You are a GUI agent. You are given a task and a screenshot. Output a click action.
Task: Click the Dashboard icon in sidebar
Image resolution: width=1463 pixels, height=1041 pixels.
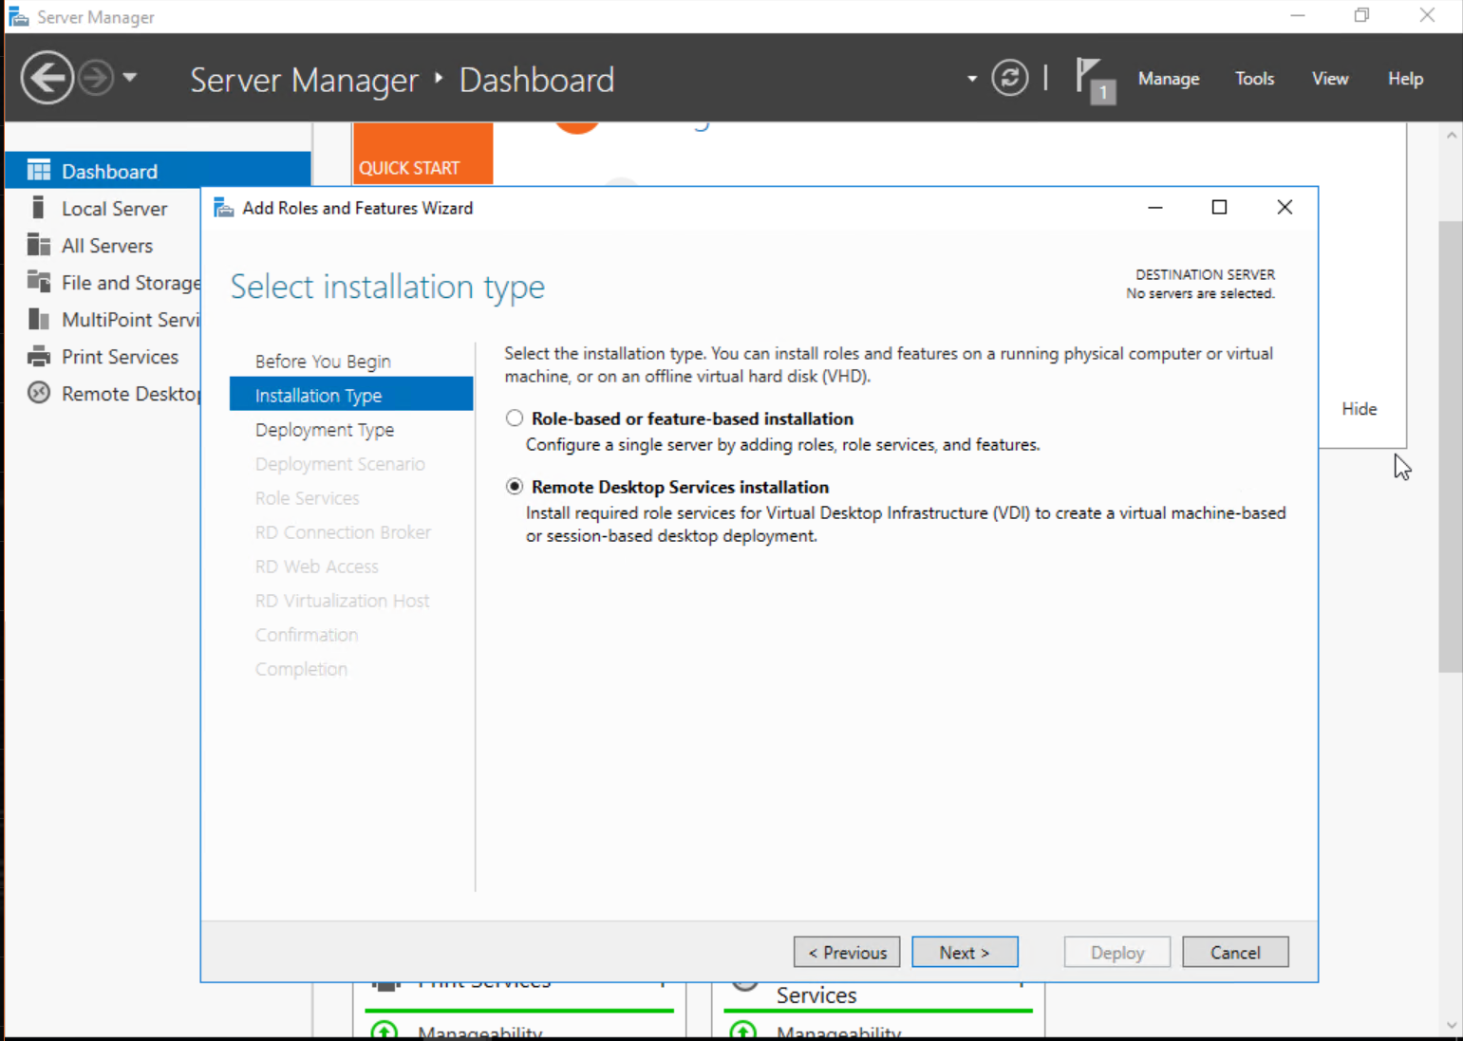(x=39, y=171)
